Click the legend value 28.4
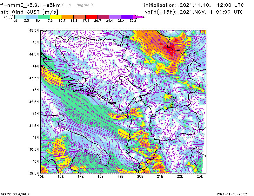254x196 pixels. (x=121, y=21)
